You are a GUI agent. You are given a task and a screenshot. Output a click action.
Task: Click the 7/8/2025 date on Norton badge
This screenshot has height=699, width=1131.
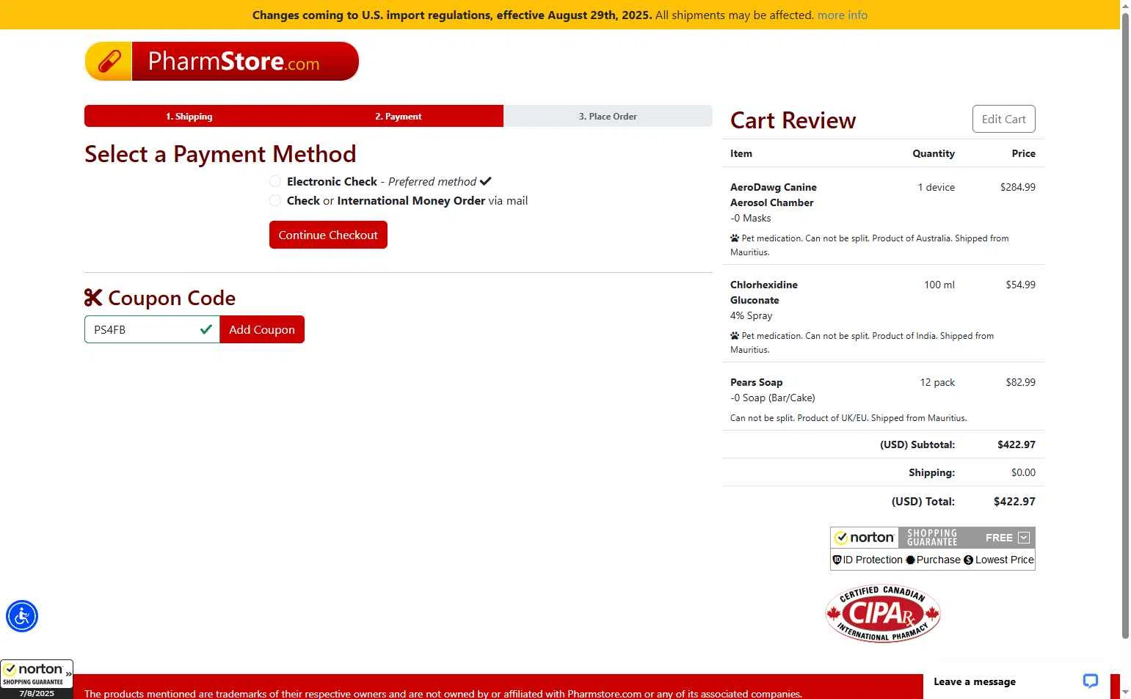(37, 693)
